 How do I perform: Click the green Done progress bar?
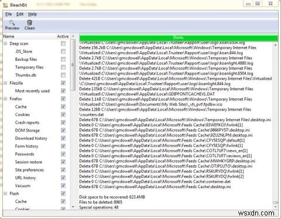179,37
